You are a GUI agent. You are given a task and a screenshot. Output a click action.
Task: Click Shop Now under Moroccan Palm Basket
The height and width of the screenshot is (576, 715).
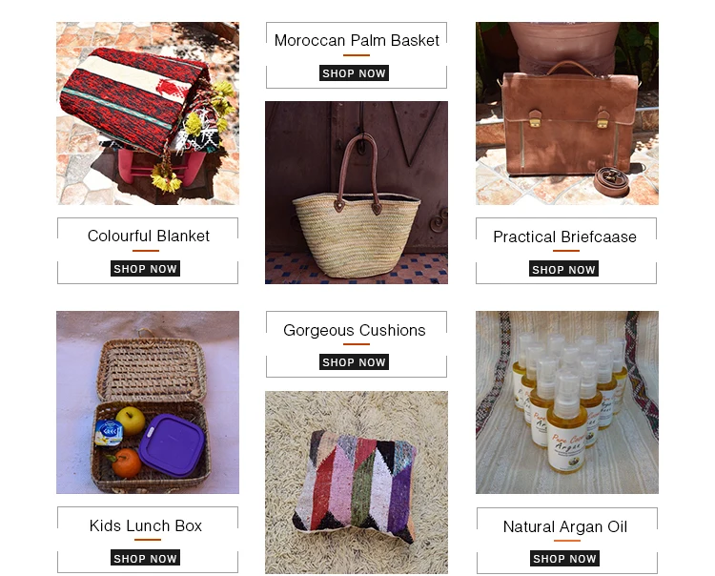[x=354, y=73]
